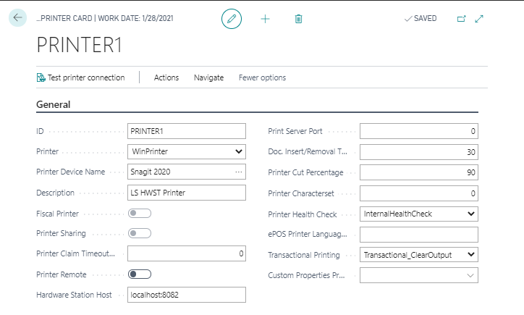Click the Hardware Station Host field
This screenshot has height=315, width=524.
coord(186,295)
